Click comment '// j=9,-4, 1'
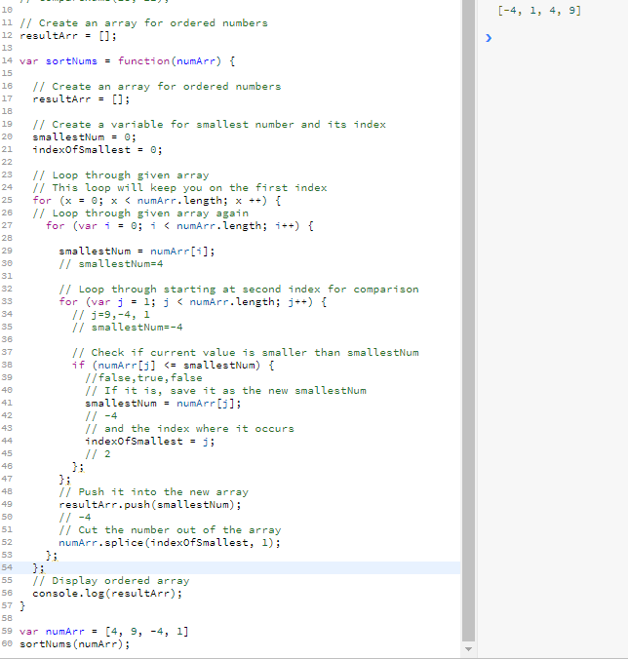The width and height of the screenshot is (628, 659). pos(111,314)
